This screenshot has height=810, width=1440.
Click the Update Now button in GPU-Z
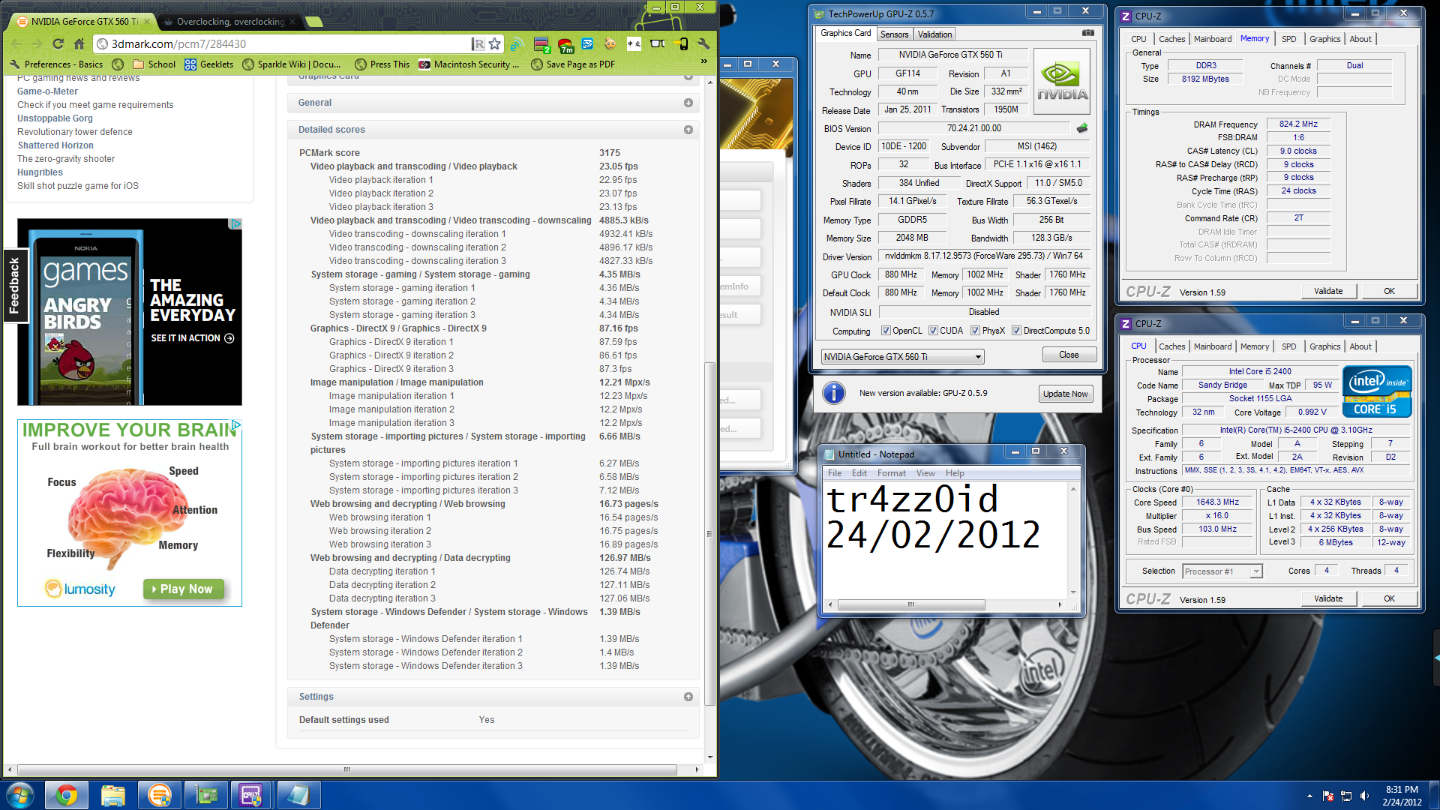click(1065, 394)
